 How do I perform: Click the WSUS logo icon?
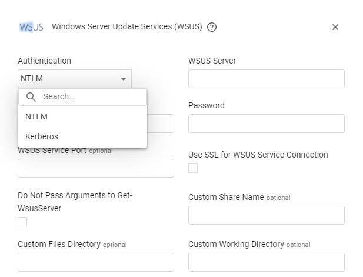coord(31,27)
